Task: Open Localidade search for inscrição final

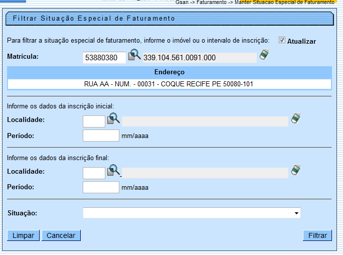Action: tap(114, 171)
